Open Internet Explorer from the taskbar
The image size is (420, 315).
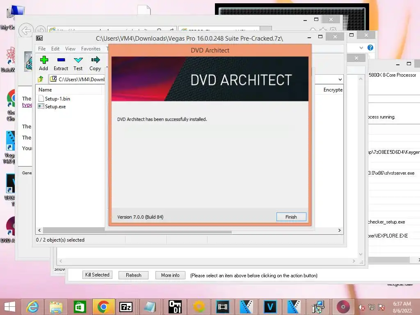(33, 307)
